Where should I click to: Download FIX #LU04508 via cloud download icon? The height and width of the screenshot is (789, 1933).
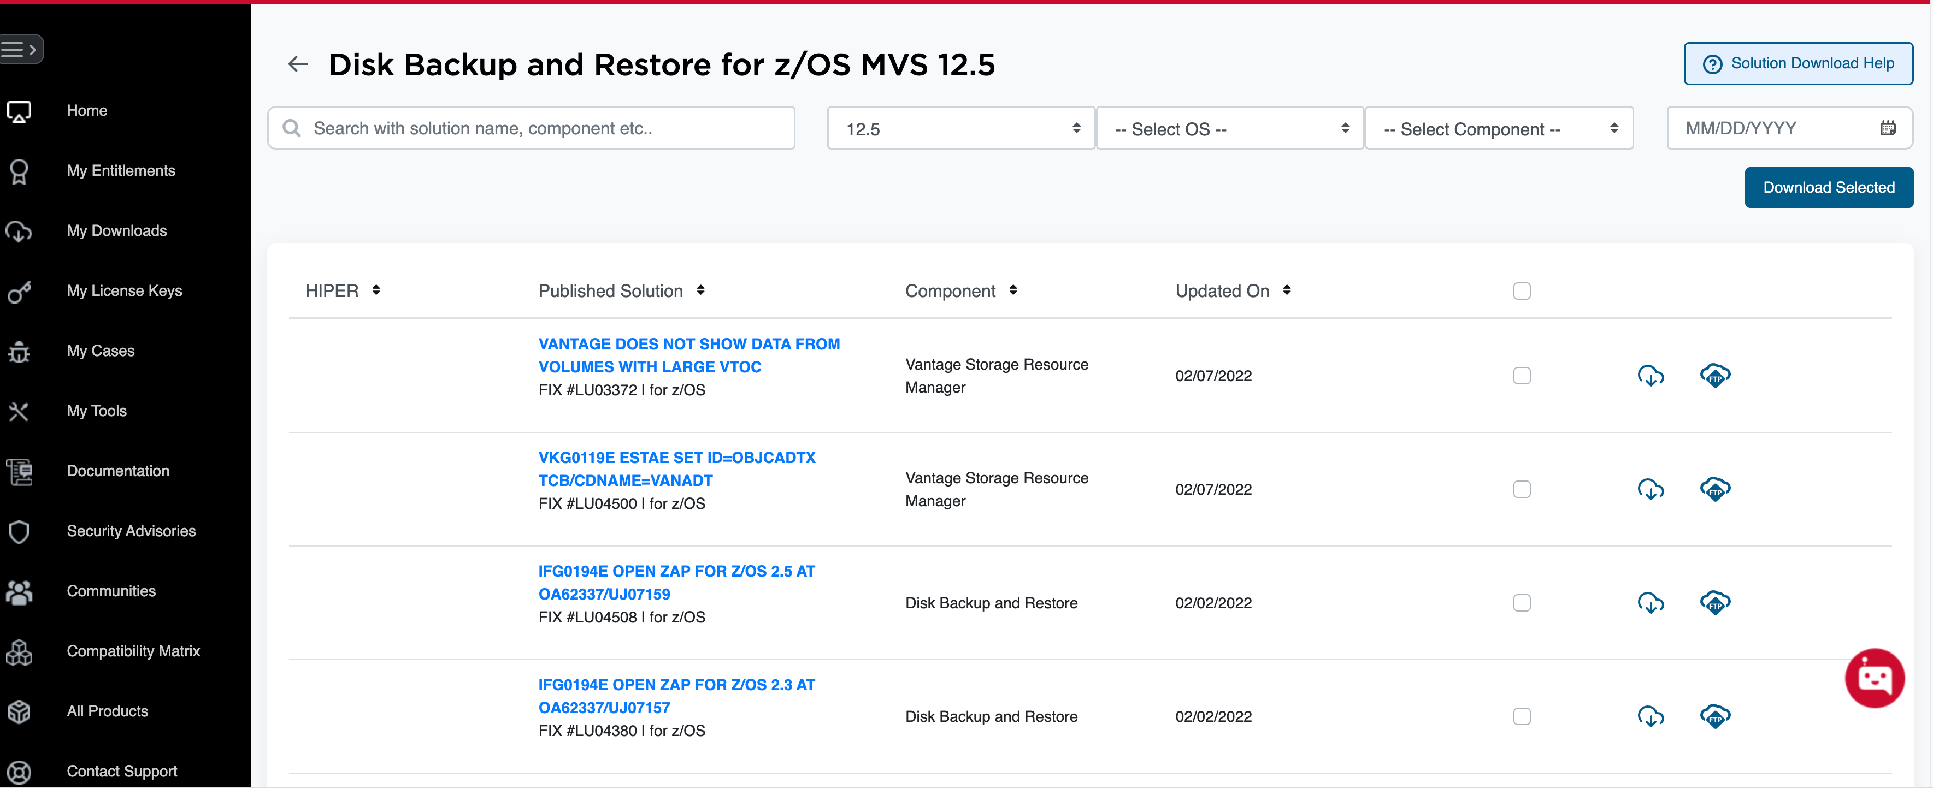(x=1650, y=602)
